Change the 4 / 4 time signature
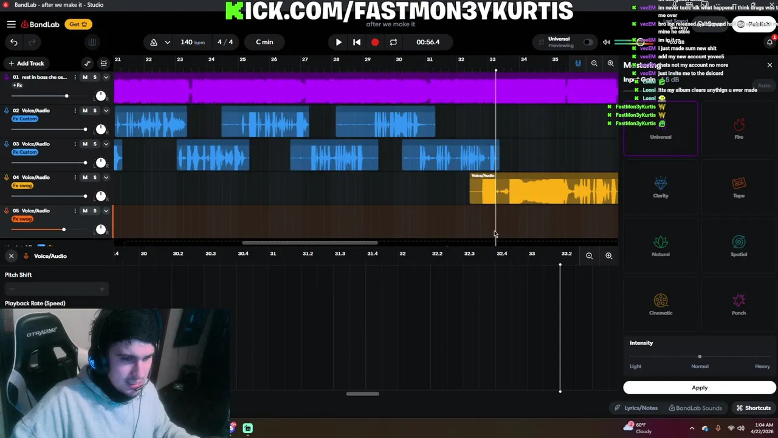The image size is (778, 438). tap(225, 42)
